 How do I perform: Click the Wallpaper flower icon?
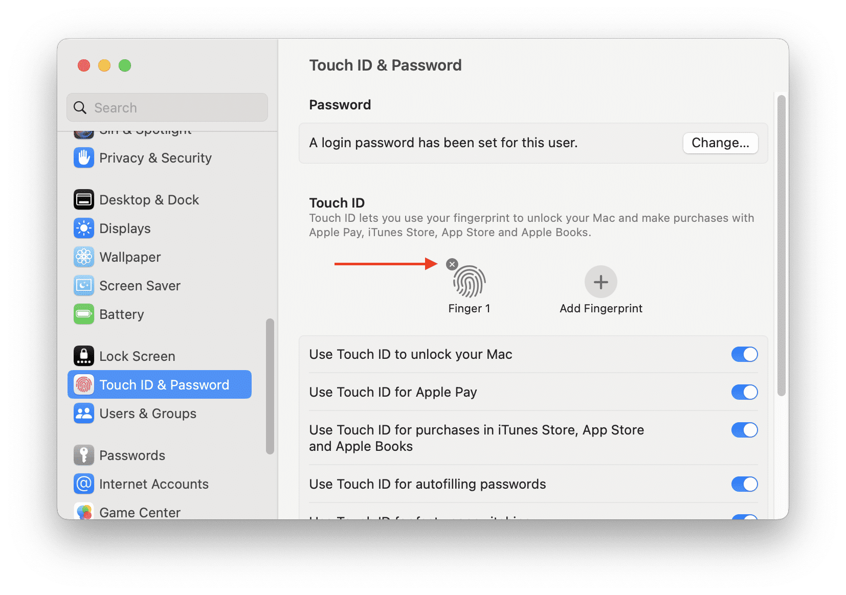pyautogui.click(x=84, y=257)
